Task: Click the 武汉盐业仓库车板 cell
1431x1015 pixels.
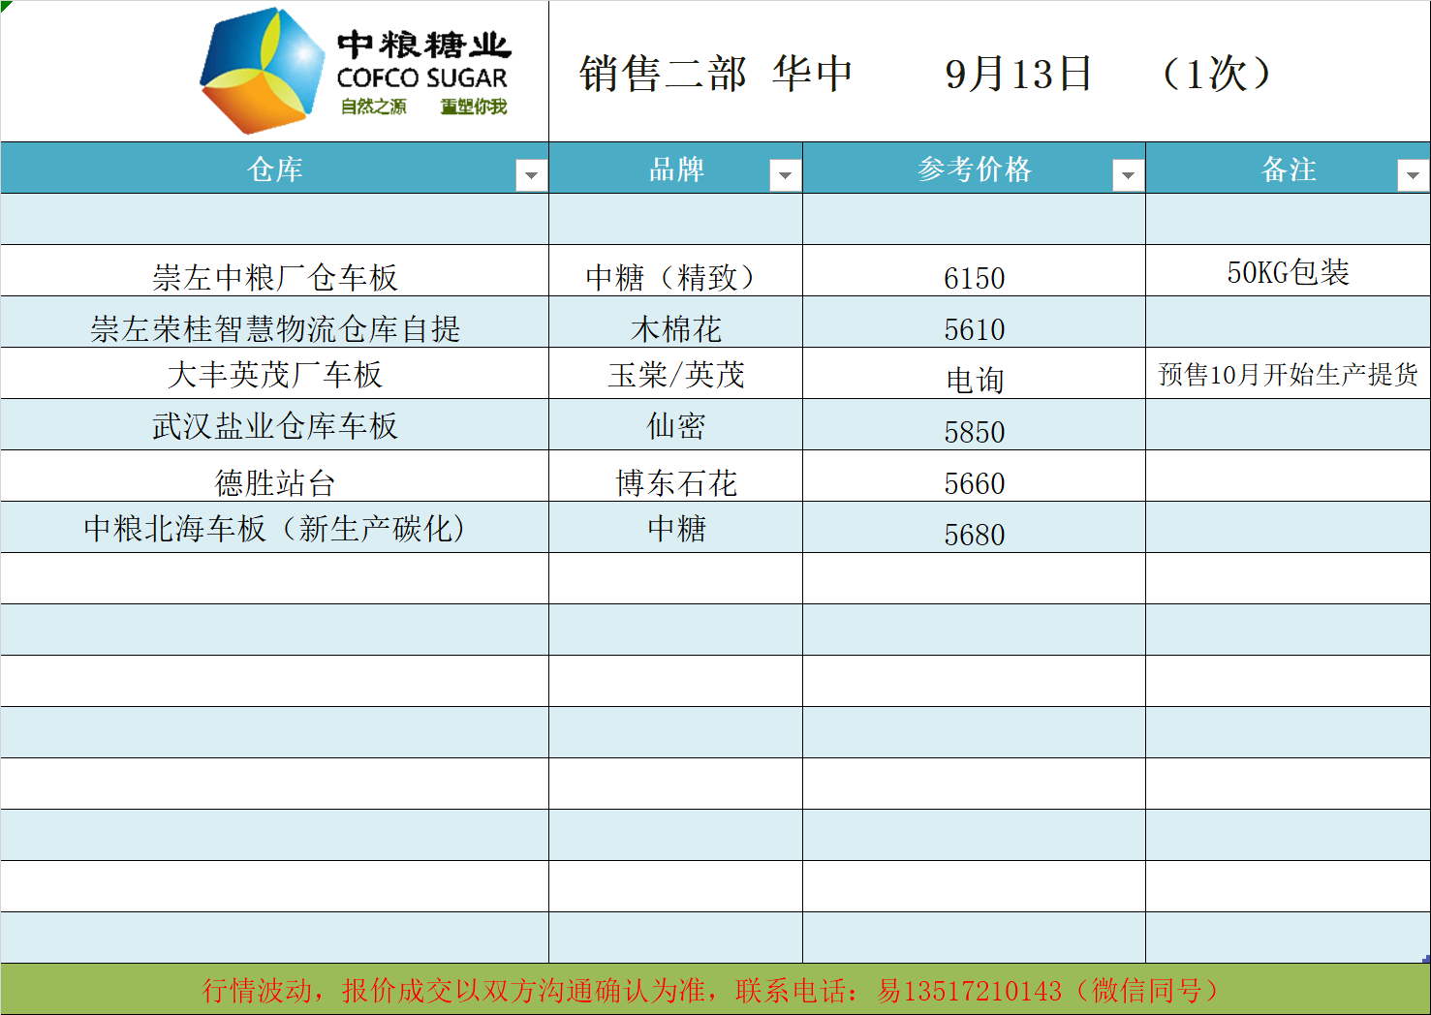Action: (275, 425)
